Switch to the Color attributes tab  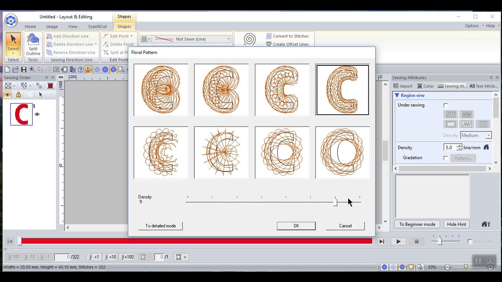pyautogui.click(x=426, y=86)
